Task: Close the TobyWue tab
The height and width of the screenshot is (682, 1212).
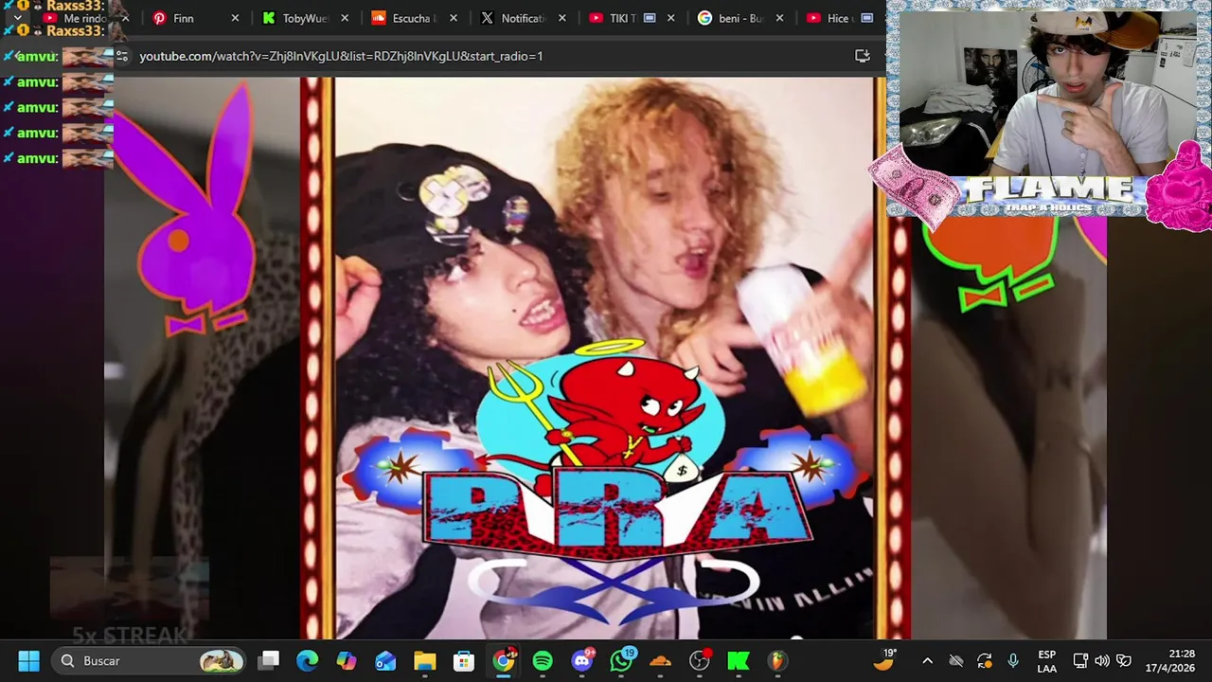Action: coord(345,18)
